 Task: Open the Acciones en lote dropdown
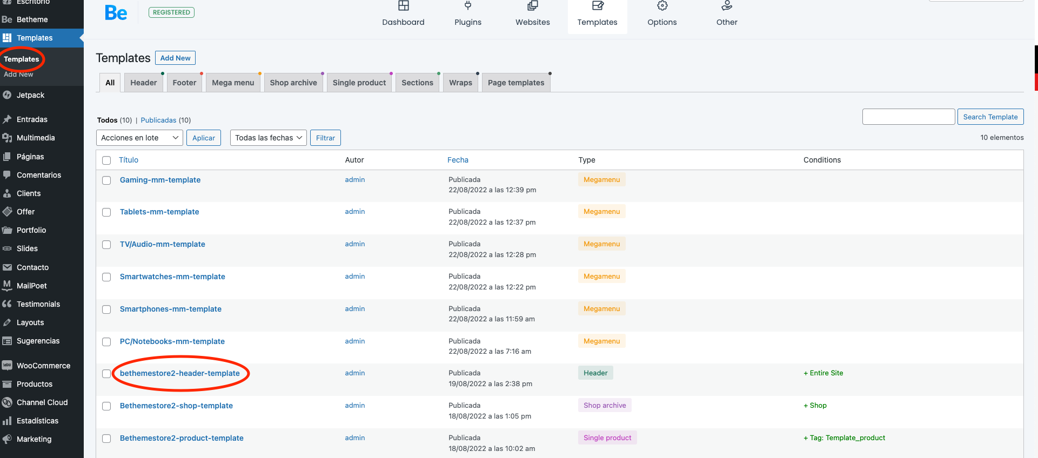(139, 138)
